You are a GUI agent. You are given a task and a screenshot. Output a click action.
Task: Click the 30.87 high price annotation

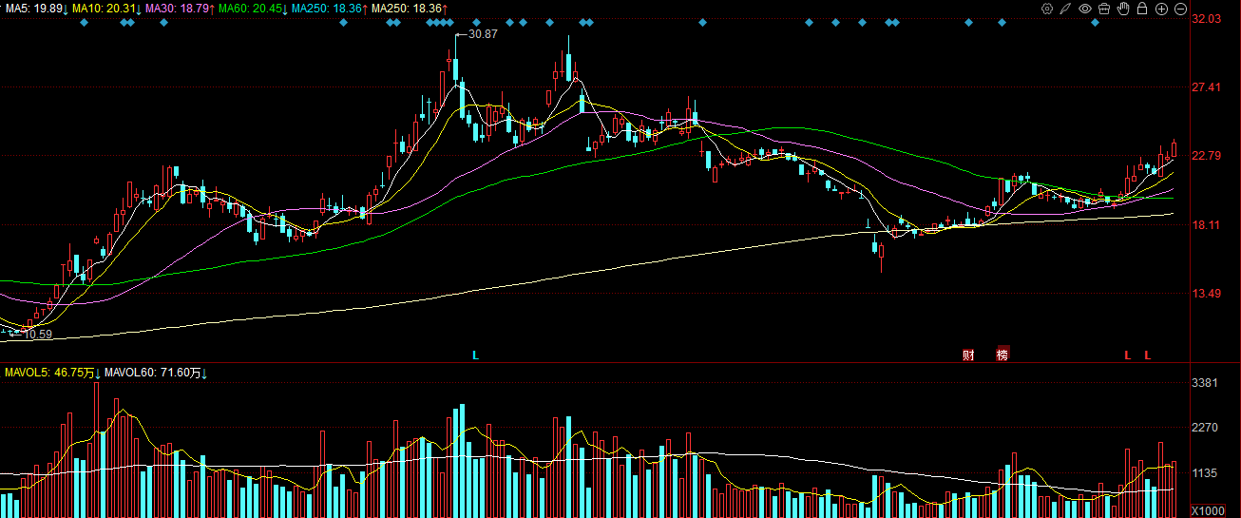coord(484,34)
